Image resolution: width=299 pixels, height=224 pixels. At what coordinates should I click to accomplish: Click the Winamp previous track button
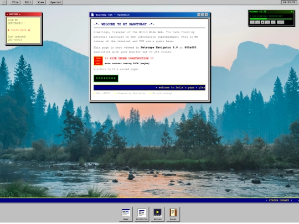[252, 22]
